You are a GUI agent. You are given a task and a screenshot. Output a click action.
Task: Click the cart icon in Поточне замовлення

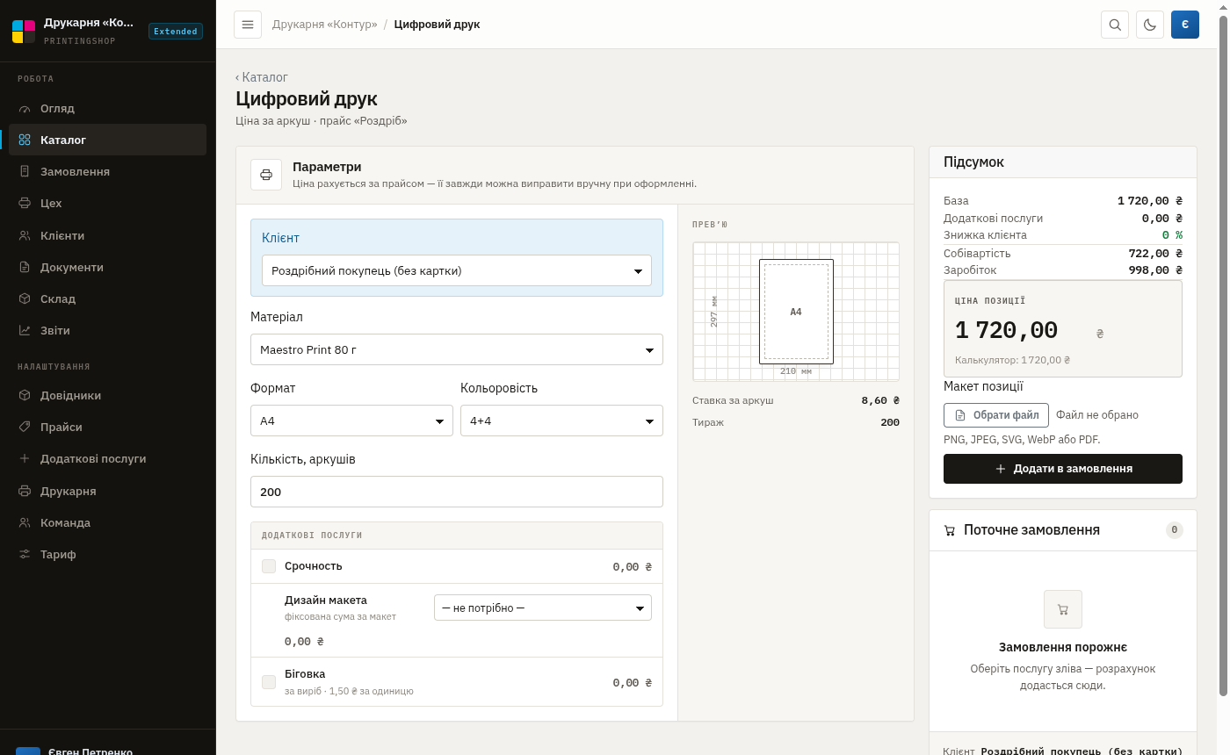tap(950, 530)
